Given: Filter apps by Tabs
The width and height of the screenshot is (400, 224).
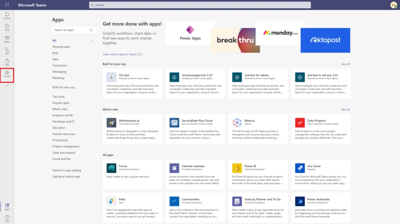Looking at the screenshot, I should [x=55, y=59].
